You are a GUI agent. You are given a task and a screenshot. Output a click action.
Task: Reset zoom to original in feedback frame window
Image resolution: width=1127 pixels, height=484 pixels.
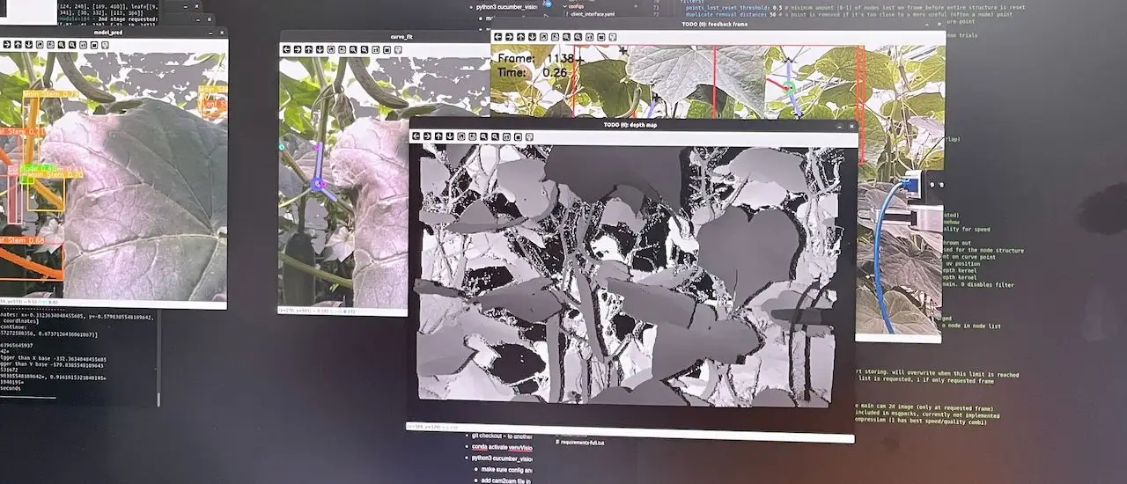tap(543, 37)
